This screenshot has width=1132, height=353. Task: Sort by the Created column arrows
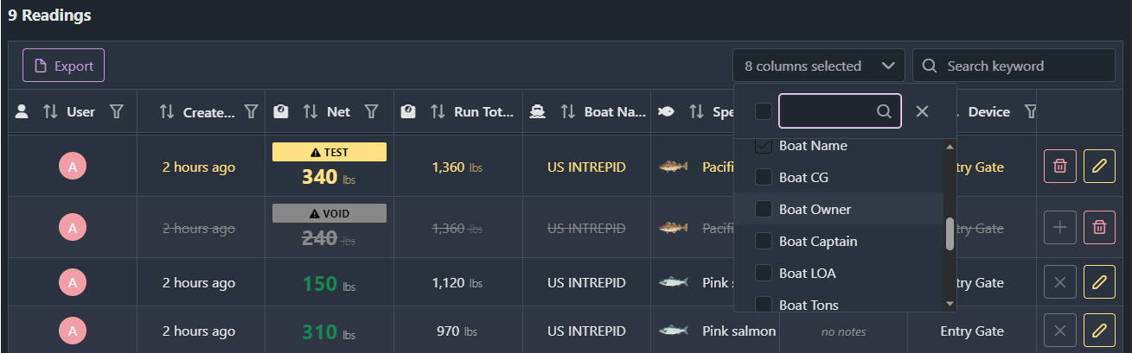tap(167, 112)
